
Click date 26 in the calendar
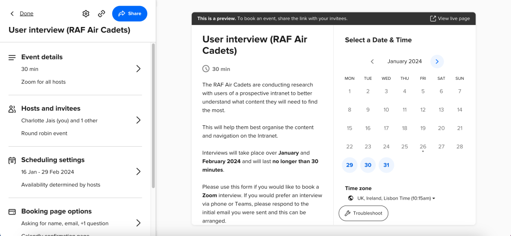click(x=423, y=147)
